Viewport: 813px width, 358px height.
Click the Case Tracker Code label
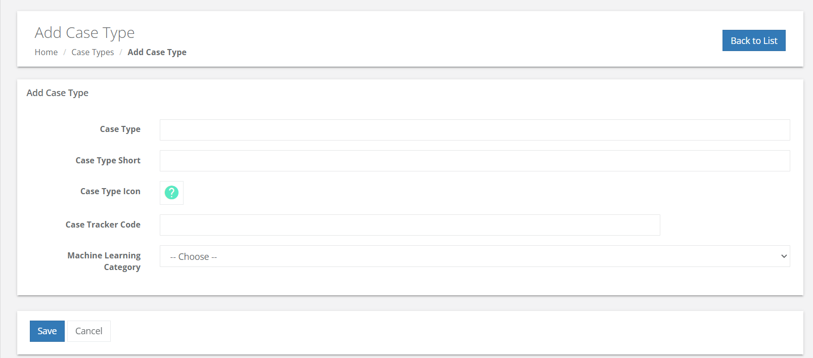click(103, 225)
